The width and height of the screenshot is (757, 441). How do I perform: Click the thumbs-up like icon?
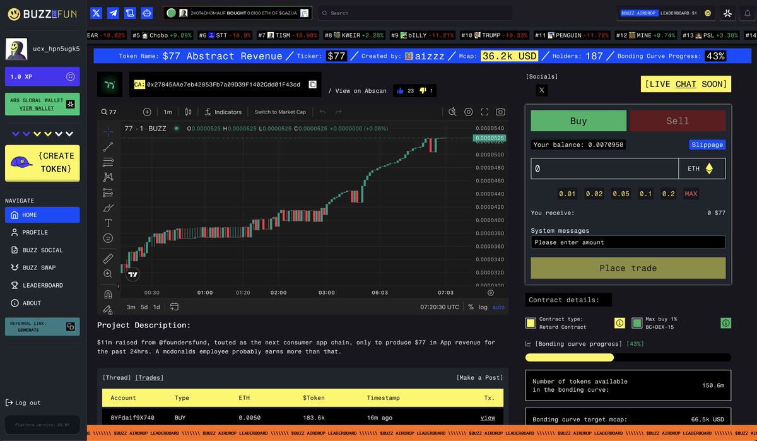[400, 91]
